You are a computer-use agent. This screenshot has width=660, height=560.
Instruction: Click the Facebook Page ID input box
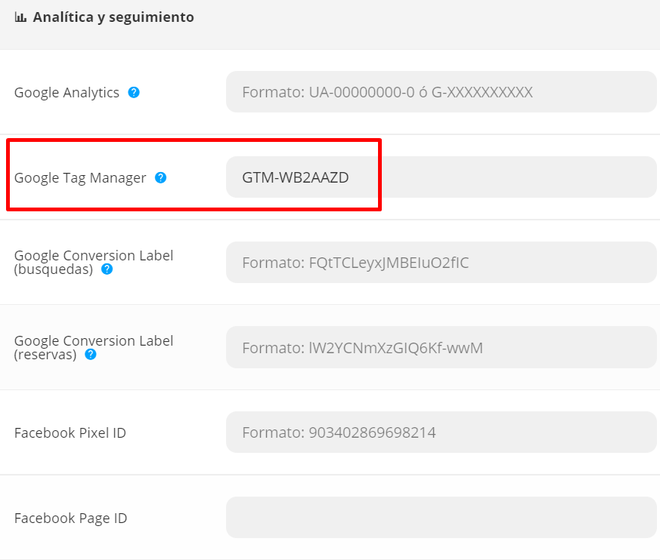point(442,517)
